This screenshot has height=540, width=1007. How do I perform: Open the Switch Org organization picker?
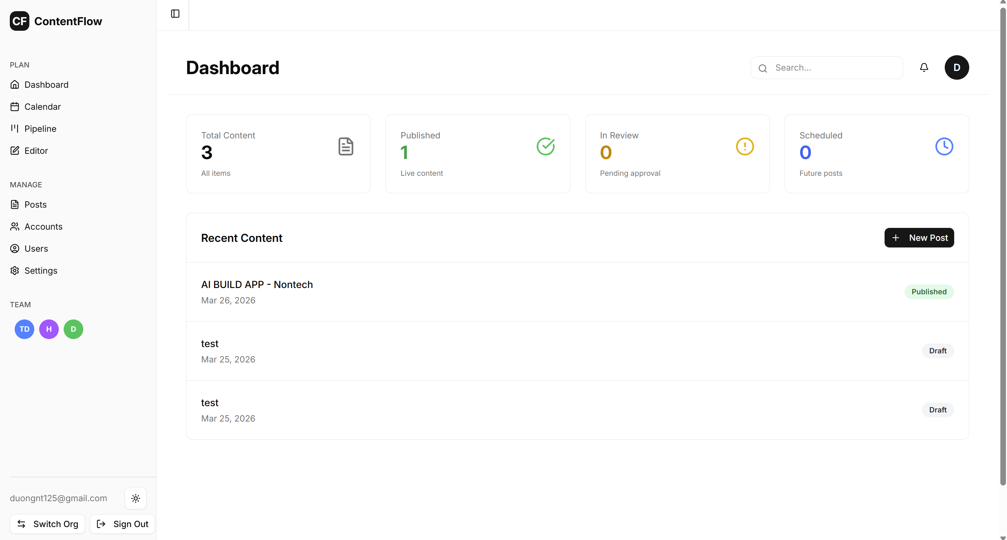pyautogui.click(x=47, y=524)
